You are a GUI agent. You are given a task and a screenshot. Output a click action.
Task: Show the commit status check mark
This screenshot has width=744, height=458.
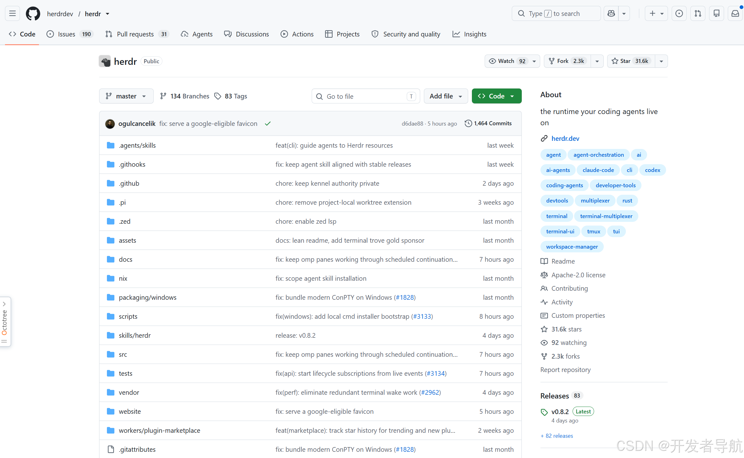point(268,124)
